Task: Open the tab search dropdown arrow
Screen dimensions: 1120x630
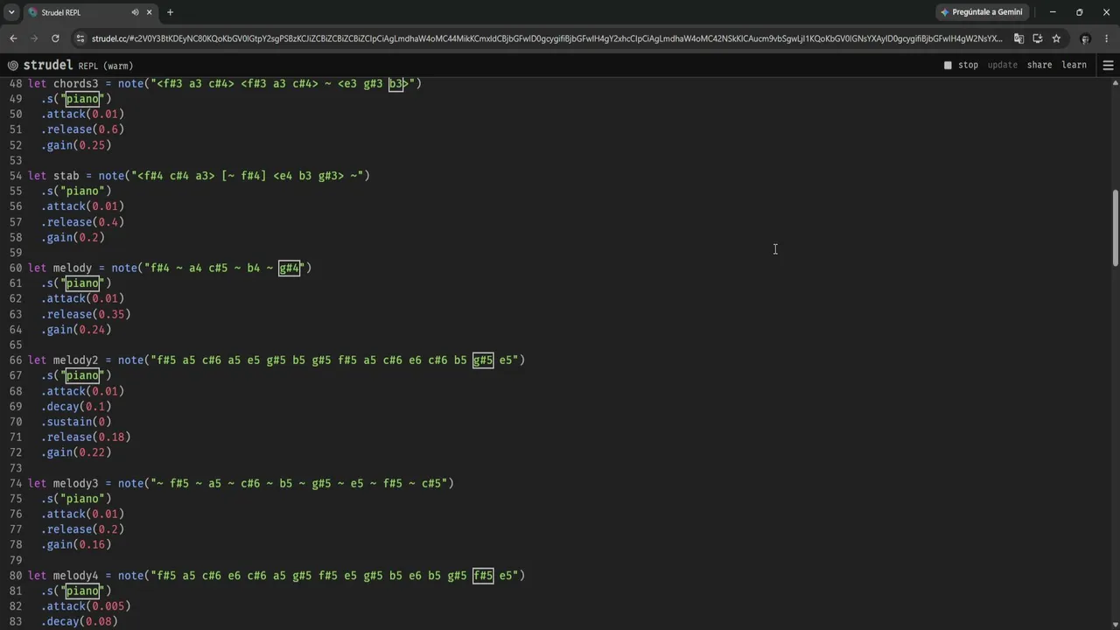Action: click(10, 12)
